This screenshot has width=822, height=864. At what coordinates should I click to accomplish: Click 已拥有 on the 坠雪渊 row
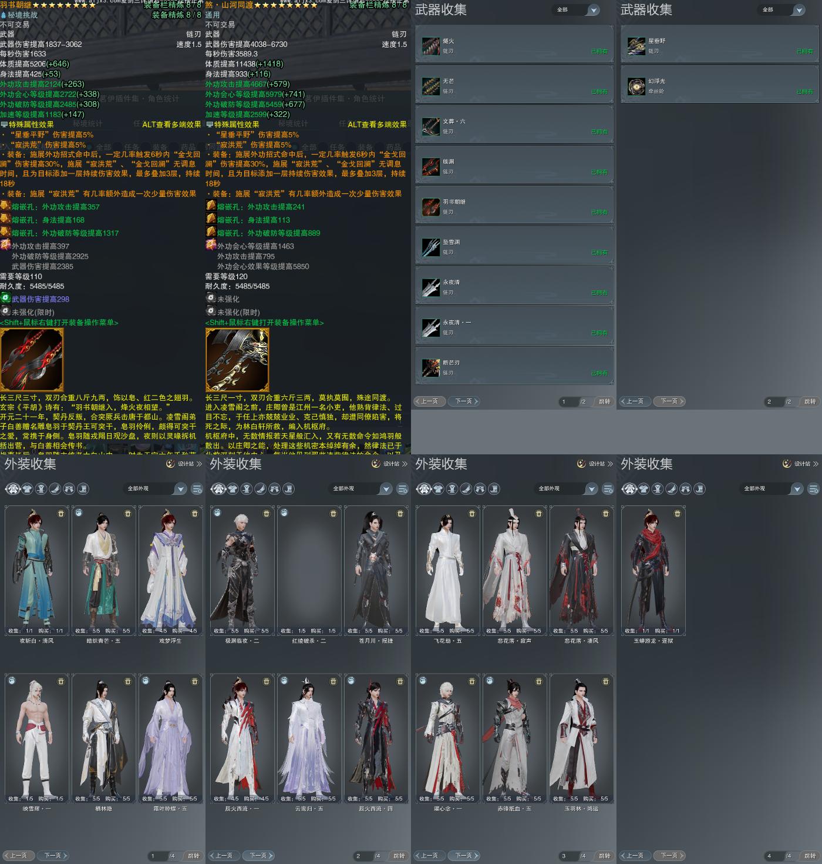(x=599, y=253)
